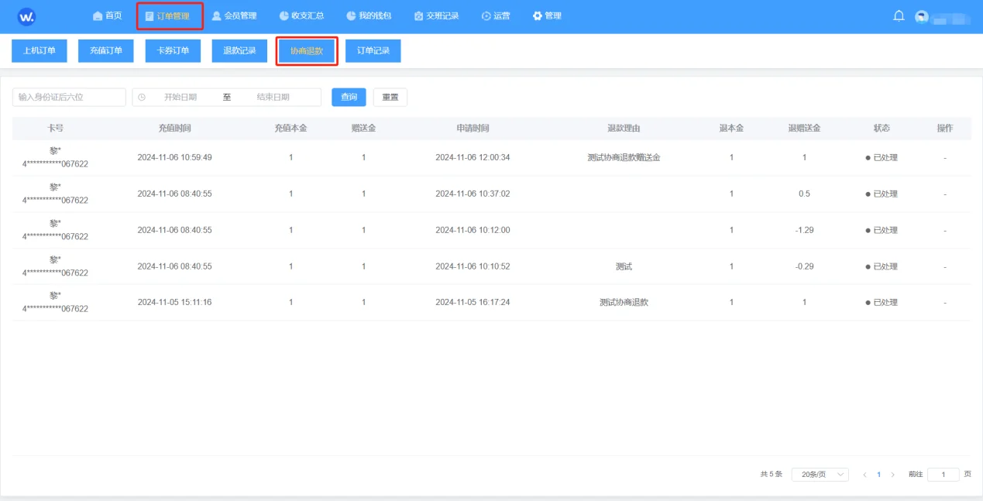Click the 充值本金 column header
This screenshot has width=983, height=501.
tap(291, 129)
